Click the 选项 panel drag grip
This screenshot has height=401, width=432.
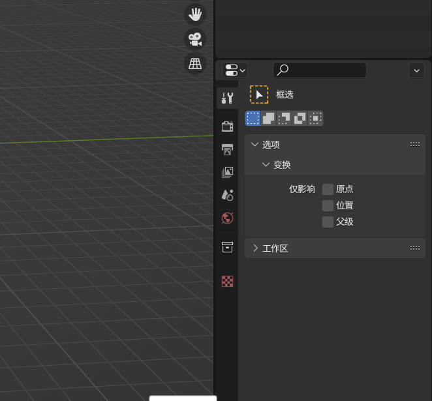coord(415,145)
